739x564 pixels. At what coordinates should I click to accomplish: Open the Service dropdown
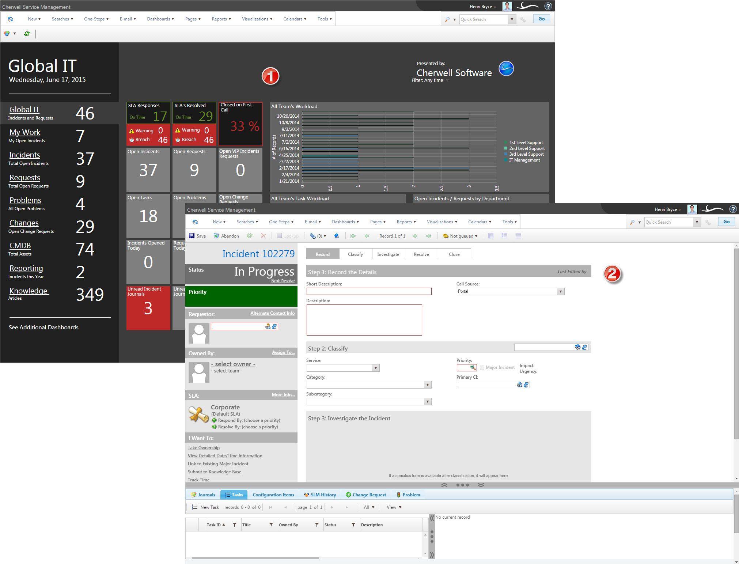click(375, 368)
